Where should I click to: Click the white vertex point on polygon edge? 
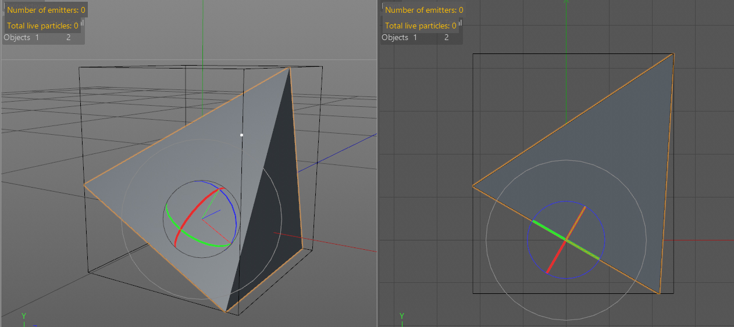click(x=241, y=135)
